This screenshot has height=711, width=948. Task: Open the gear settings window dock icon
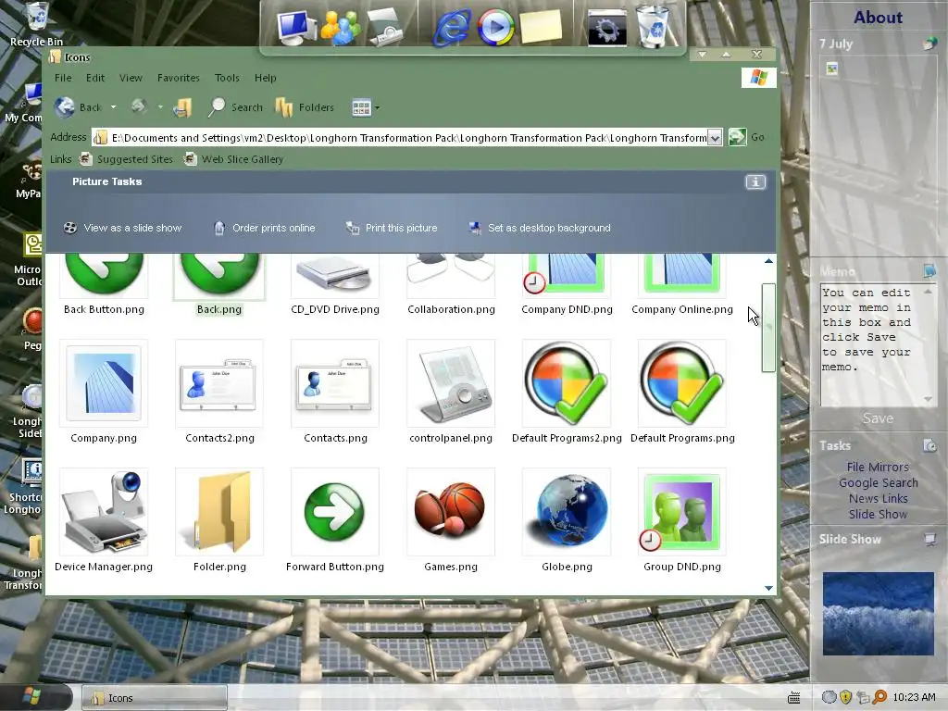pos(607,27)
